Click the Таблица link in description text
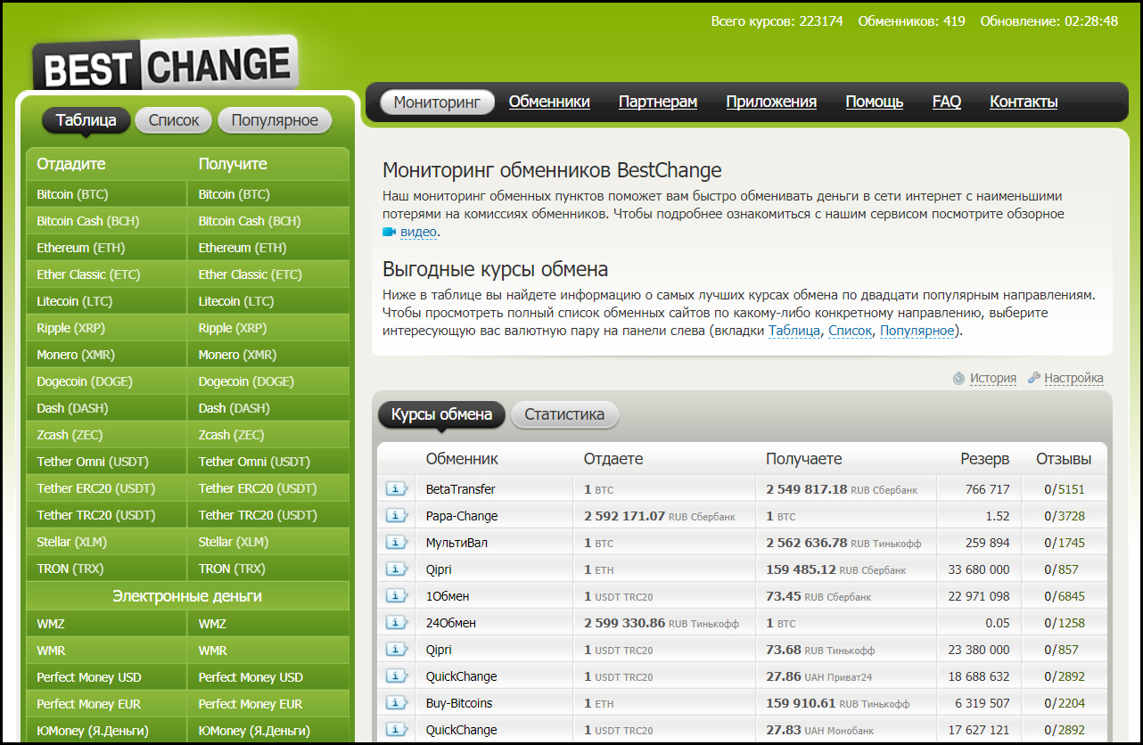The height and width of the screenshot is (745, 1143). tap(794, 331)
